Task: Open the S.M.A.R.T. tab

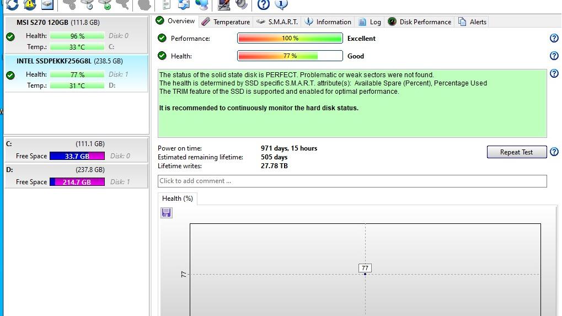Action: click(x=277, y=22)
